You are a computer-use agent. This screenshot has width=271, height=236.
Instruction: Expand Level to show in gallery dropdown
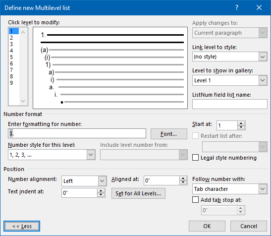pos(263,80)
